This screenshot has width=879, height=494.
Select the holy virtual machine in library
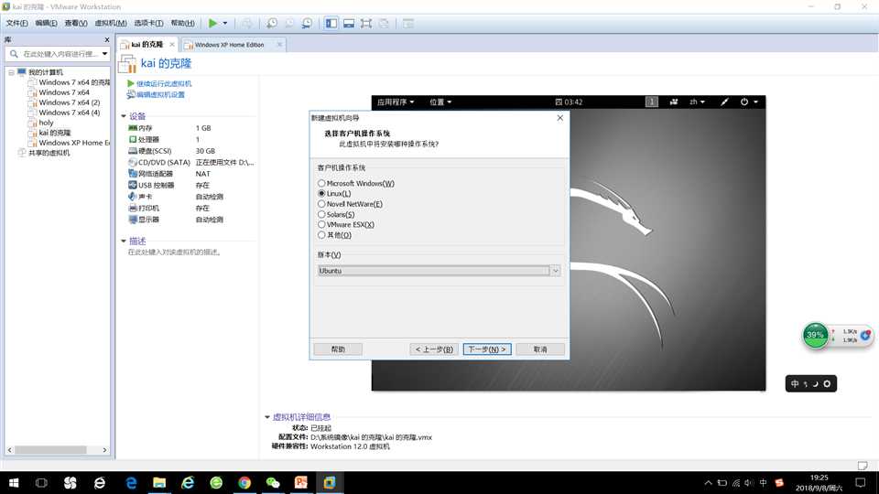[46, 123]
